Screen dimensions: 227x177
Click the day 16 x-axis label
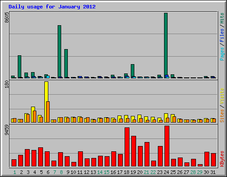tap(113, 172)
